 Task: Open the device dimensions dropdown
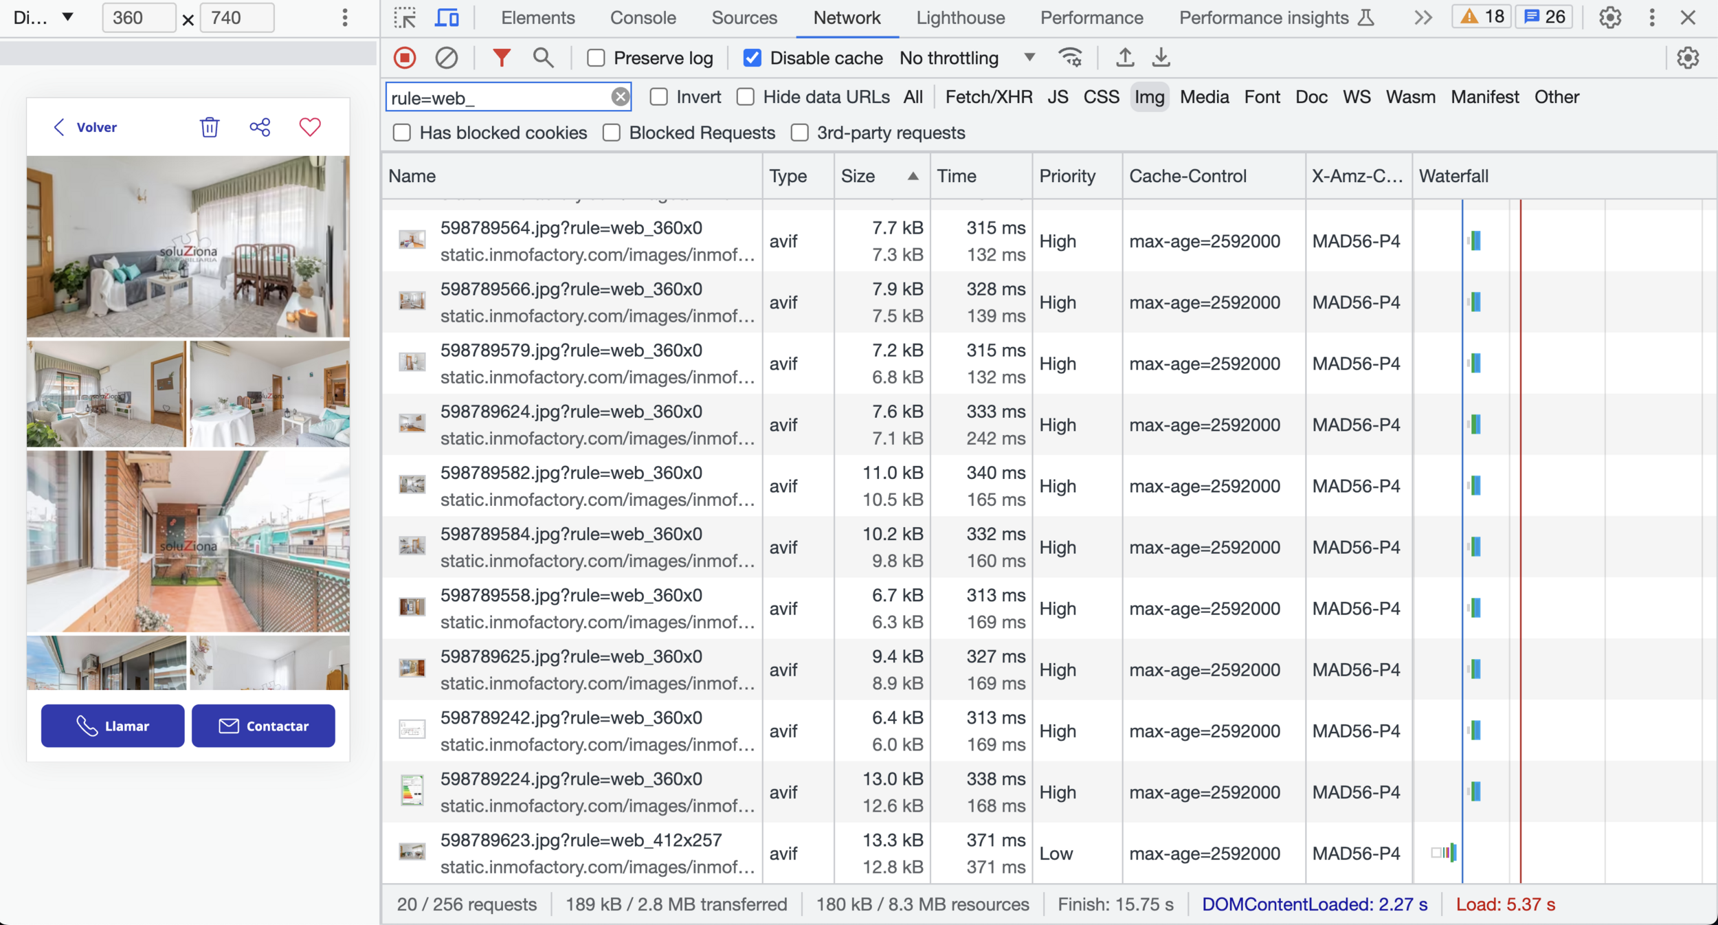[x=43, y=18]
